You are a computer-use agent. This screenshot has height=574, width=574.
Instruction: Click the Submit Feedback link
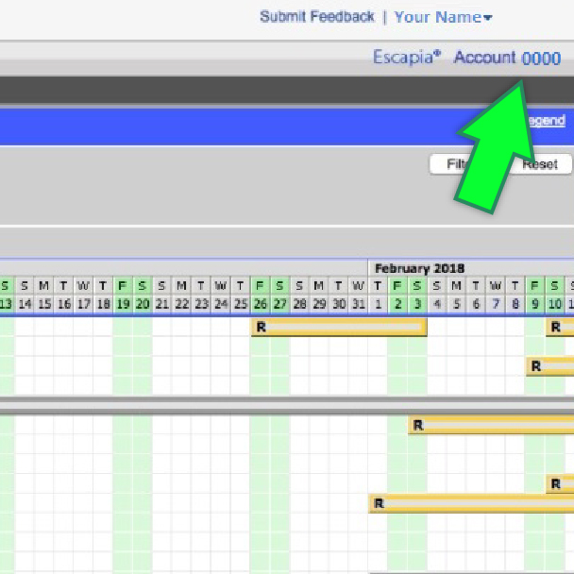click(x=316, y=17)
